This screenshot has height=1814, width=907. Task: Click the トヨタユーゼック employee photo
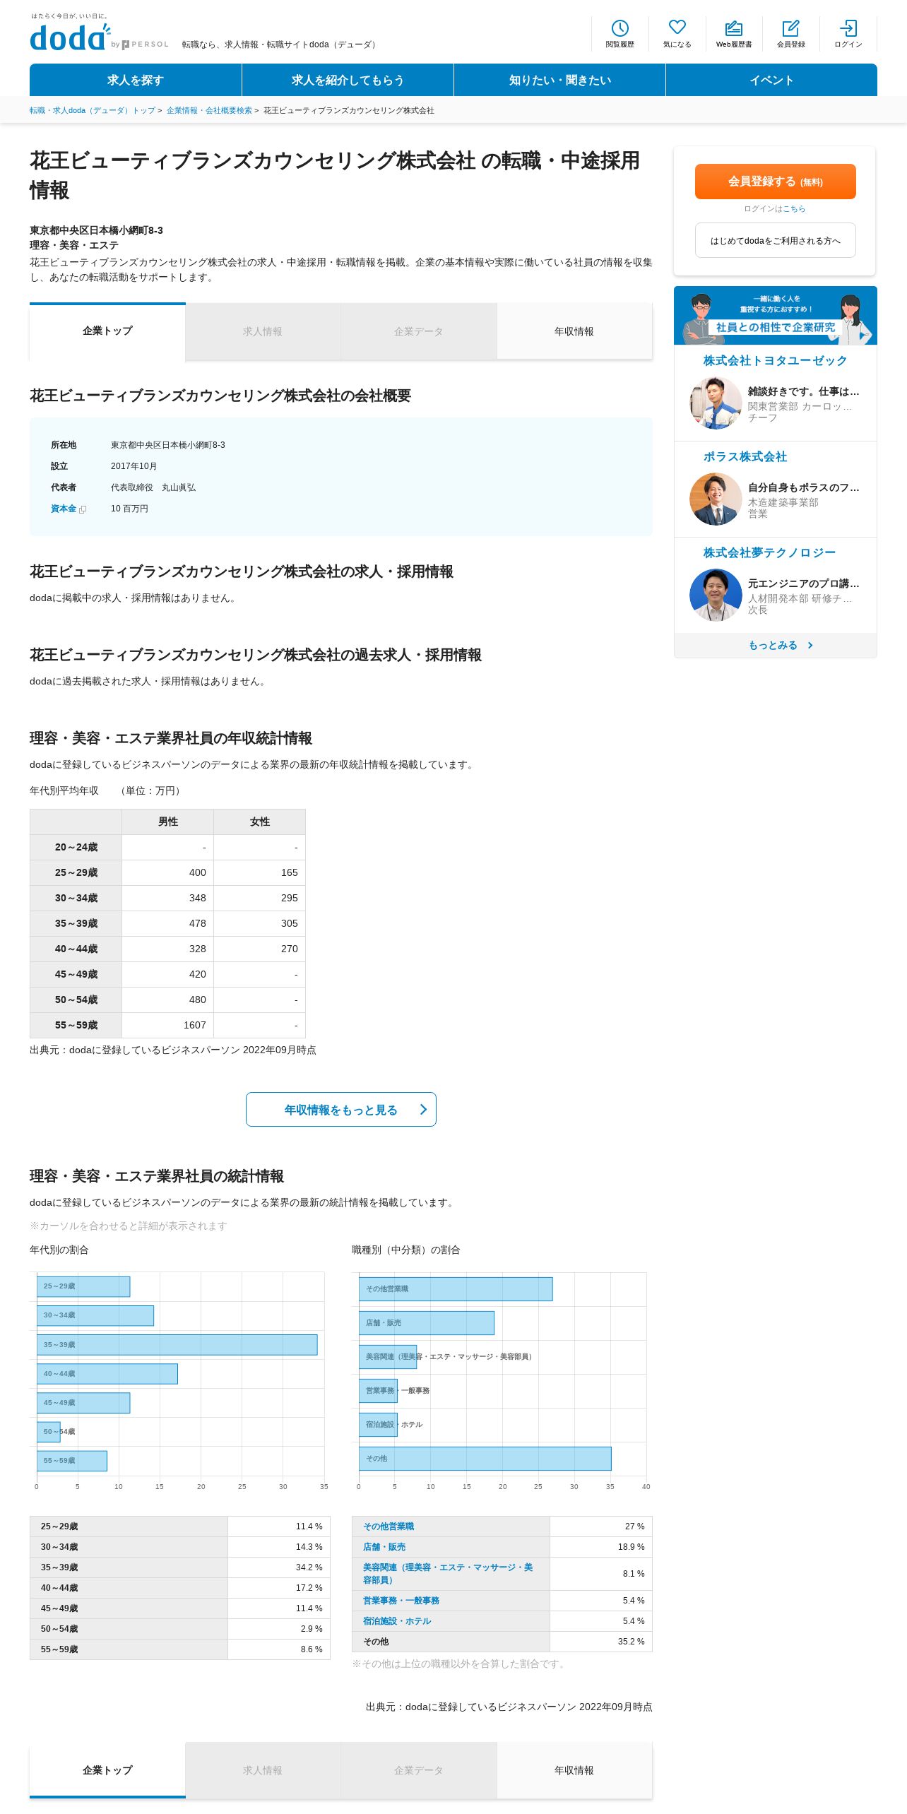point(716,403)
